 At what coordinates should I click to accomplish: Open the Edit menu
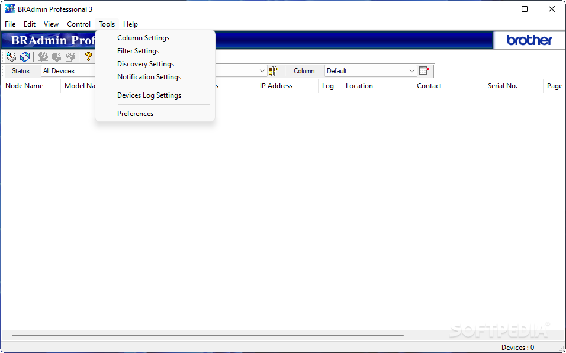(x=30, y=24)
